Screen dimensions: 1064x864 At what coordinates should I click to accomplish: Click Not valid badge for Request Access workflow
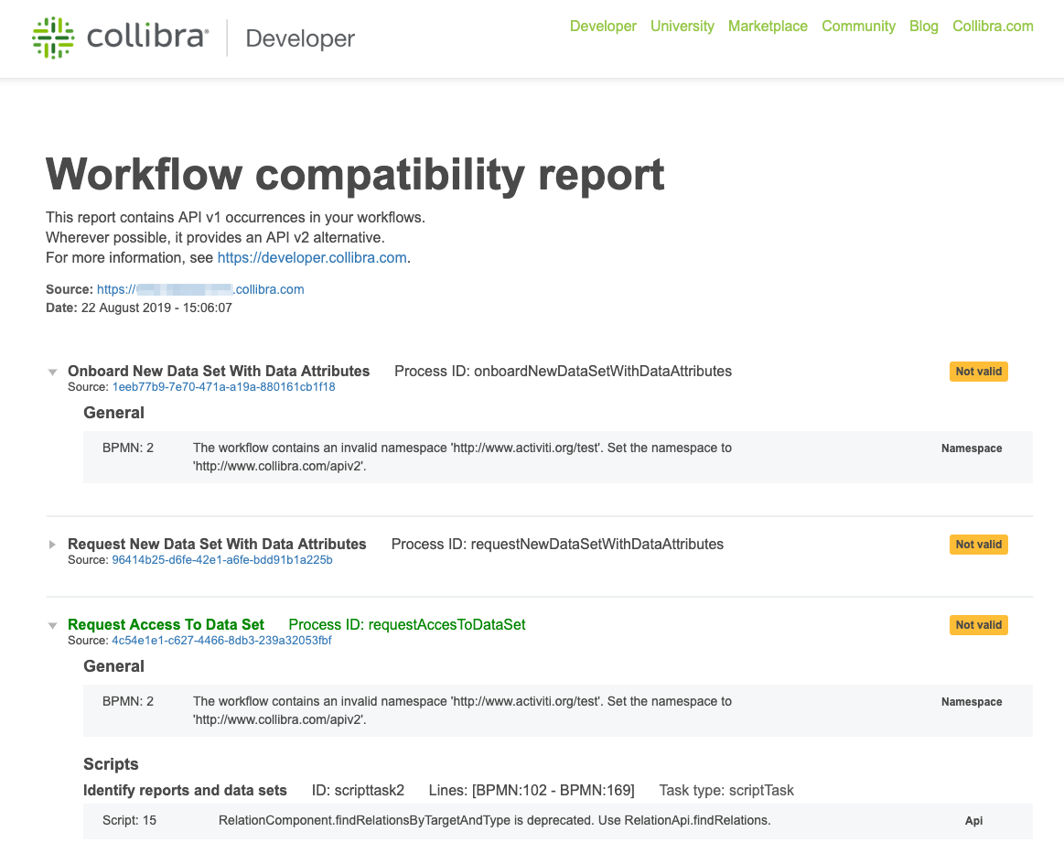tap(979, 625)
